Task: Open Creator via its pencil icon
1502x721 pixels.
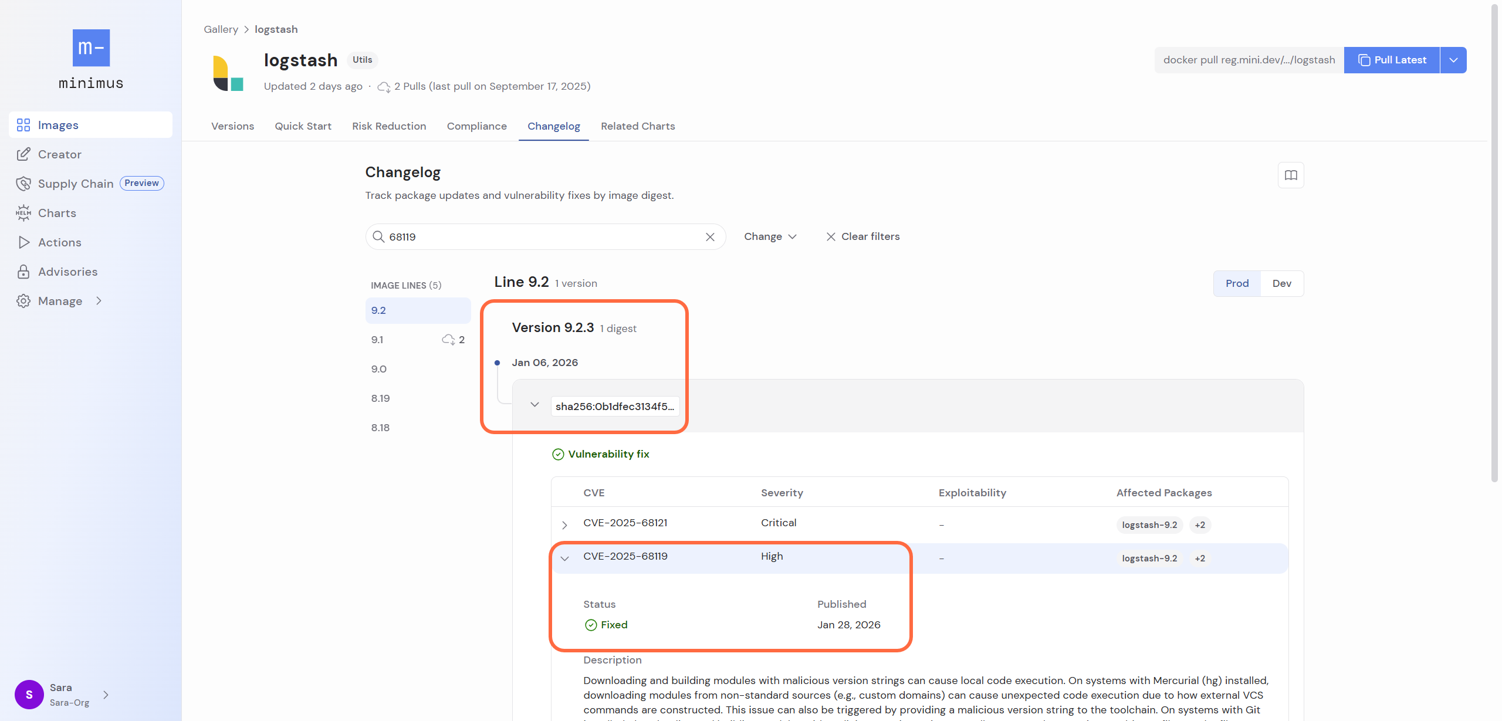Action: (x=23, y=154)
